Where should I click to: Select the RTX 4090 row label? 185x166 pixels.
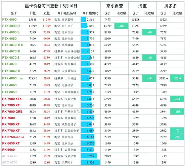tap(9, 20)
